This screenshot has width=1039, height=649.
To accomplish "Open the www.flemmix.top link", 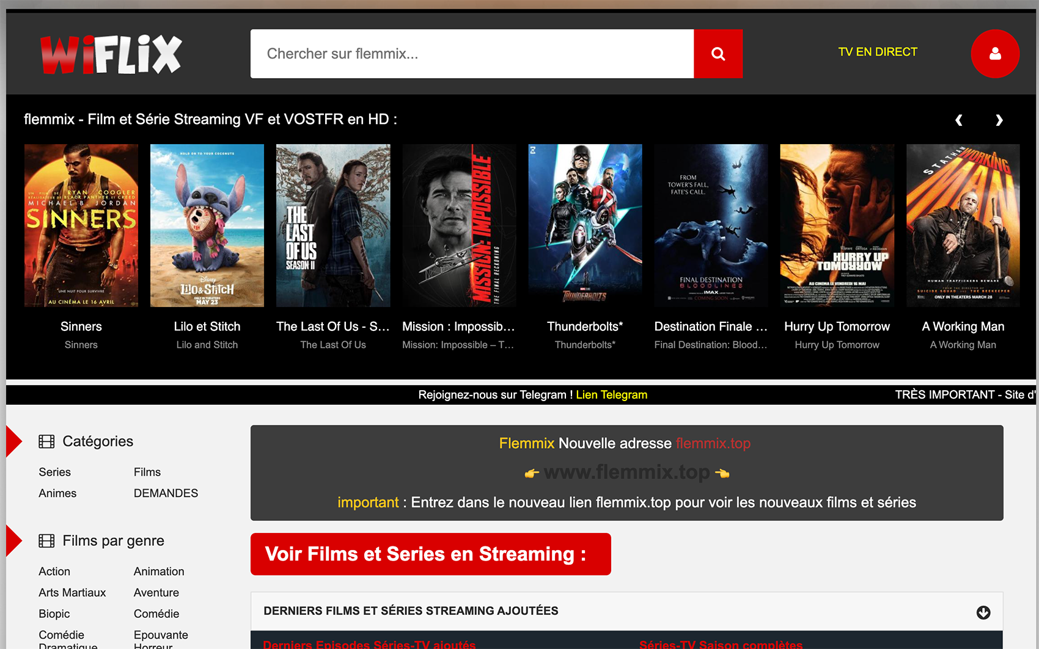I will click(627, 472).
